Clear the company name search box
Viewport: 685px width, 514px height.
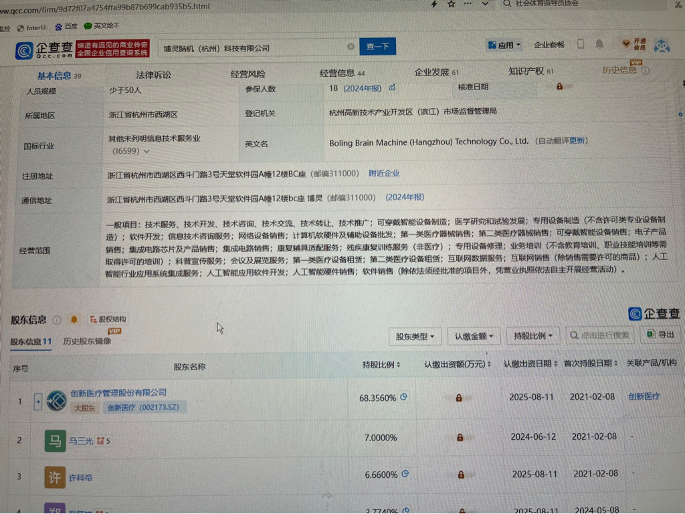[x=351, y=47]
